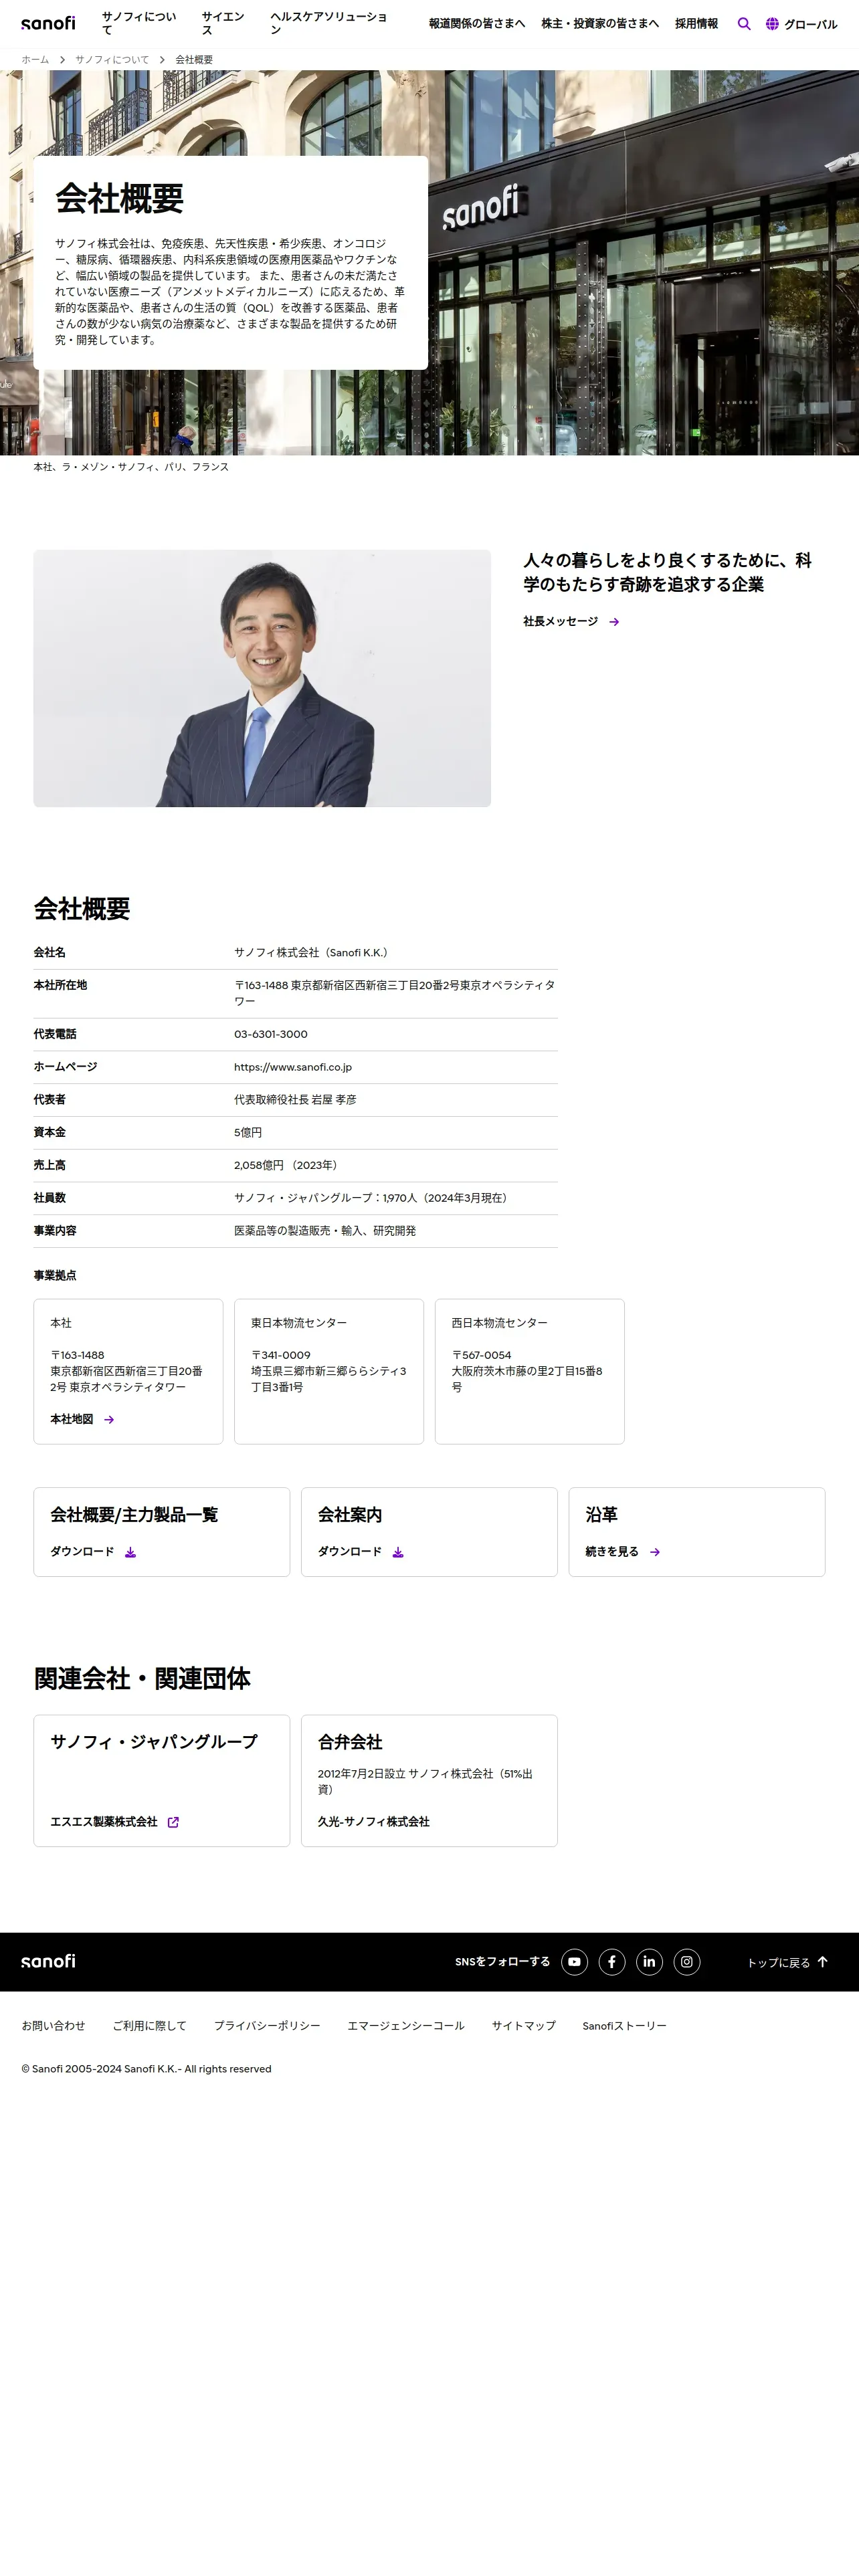Click the Sanofi logo in the footer

point(48,1962)
